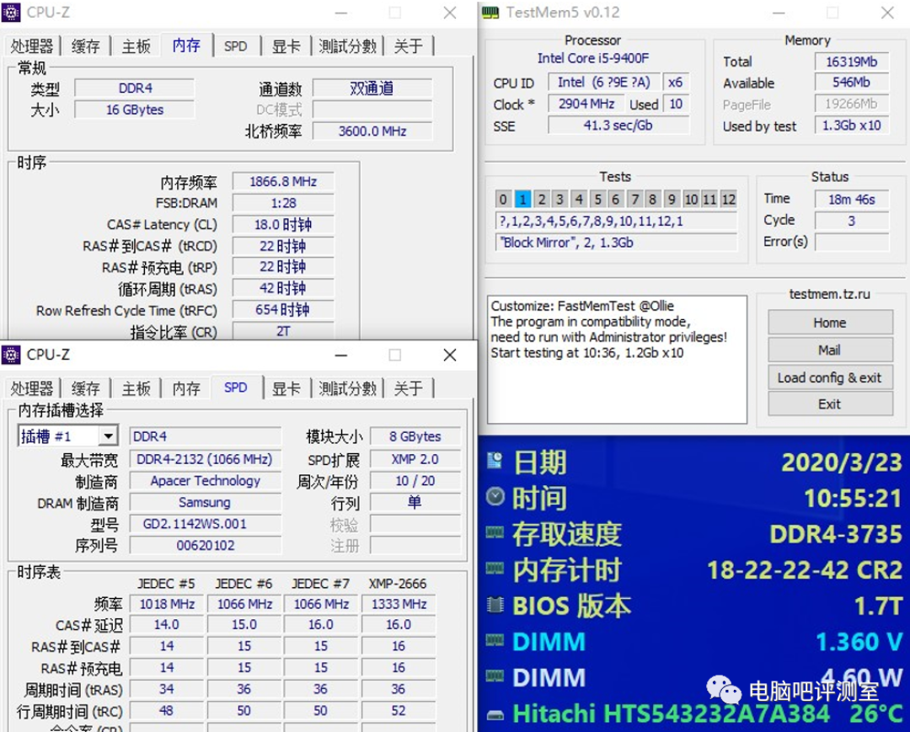The width and height of the screenshot is (910, 732).
Task: Click highlighted test box 1 in Tests
Action: click(x=522, y=200)
